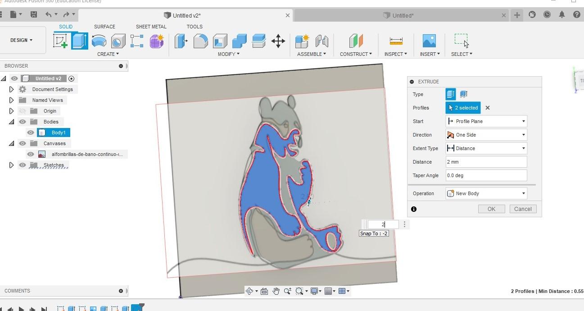Open the DESIGN workspace dropdown
The image size is (584, 311).
click(x=22, y=40)
